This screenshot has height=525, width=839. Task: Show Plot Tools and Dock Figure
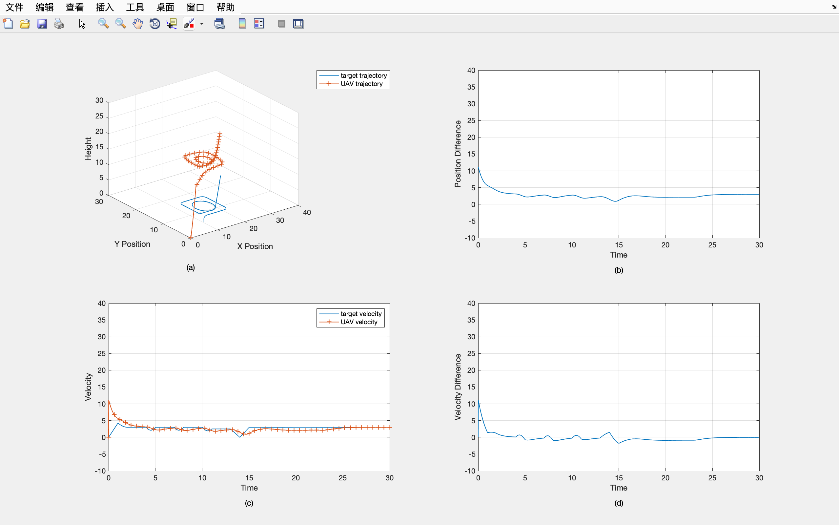pos(298,24)
